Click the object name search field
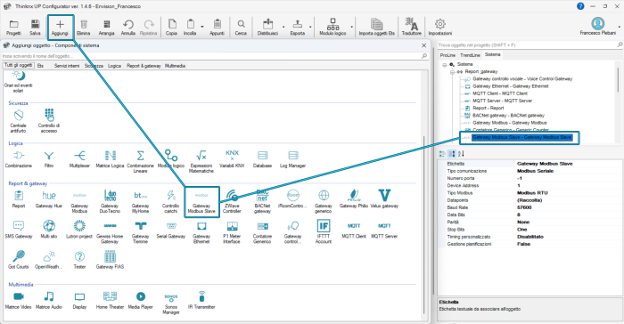 pyautogui.click(x=211, y=56)
